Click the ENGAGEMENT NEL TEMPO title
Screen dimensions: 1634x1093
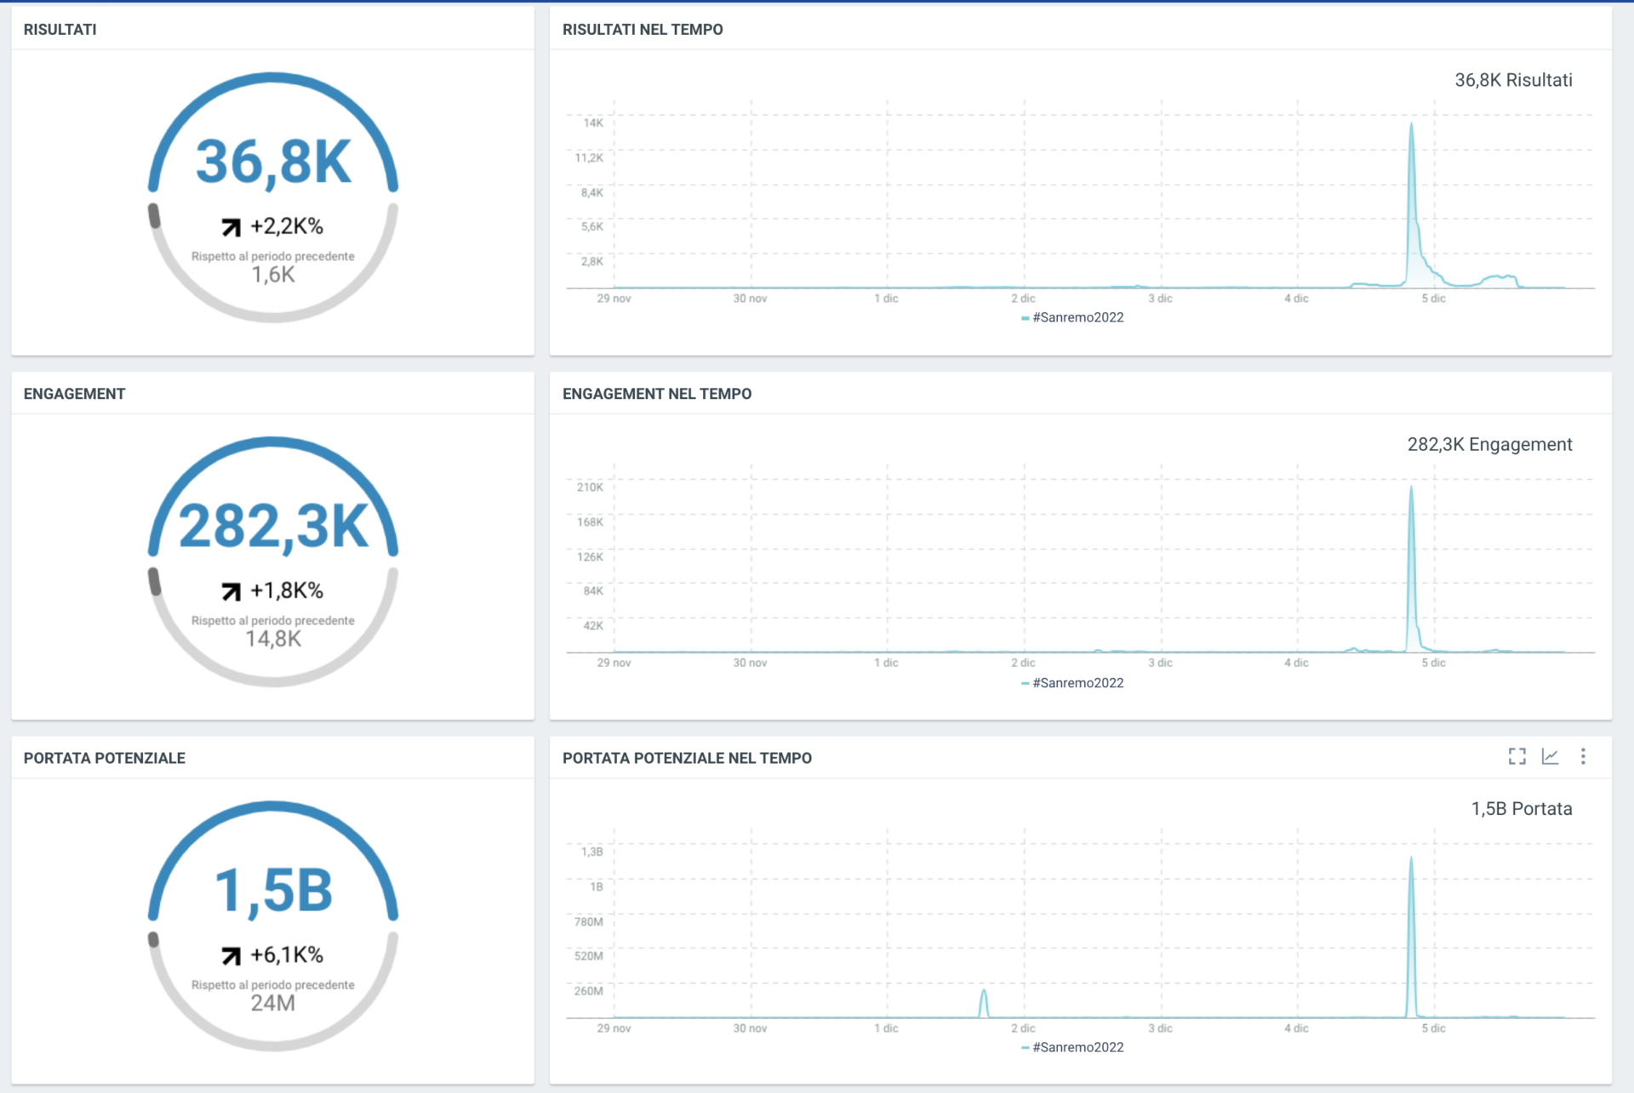point(657,394)
